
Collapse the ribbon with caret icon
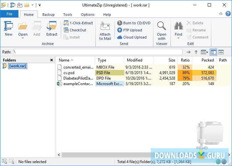click(x=221, y=14)
